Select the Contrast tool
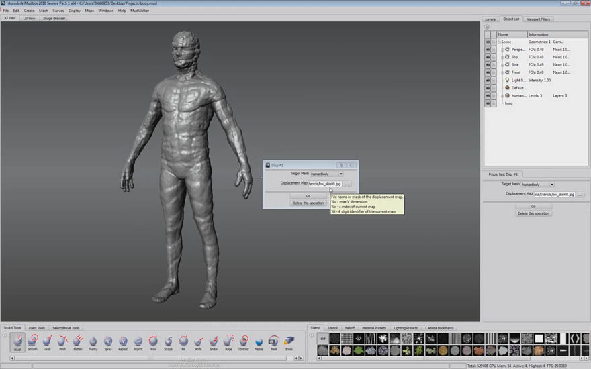 coord(244,342)
